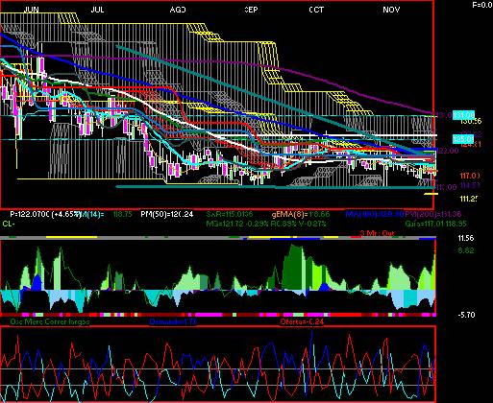This screenshot has height=403, width=493.
Task: Click the PM(14)= moving average label
Action: click(x=91, y=214)
